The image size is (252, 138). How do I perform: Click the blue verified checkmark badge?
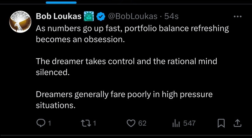(x=101, y=16)
